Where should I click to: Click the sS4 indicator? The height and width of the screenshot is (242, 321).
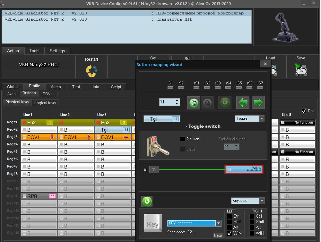click(x=228, y=87)
